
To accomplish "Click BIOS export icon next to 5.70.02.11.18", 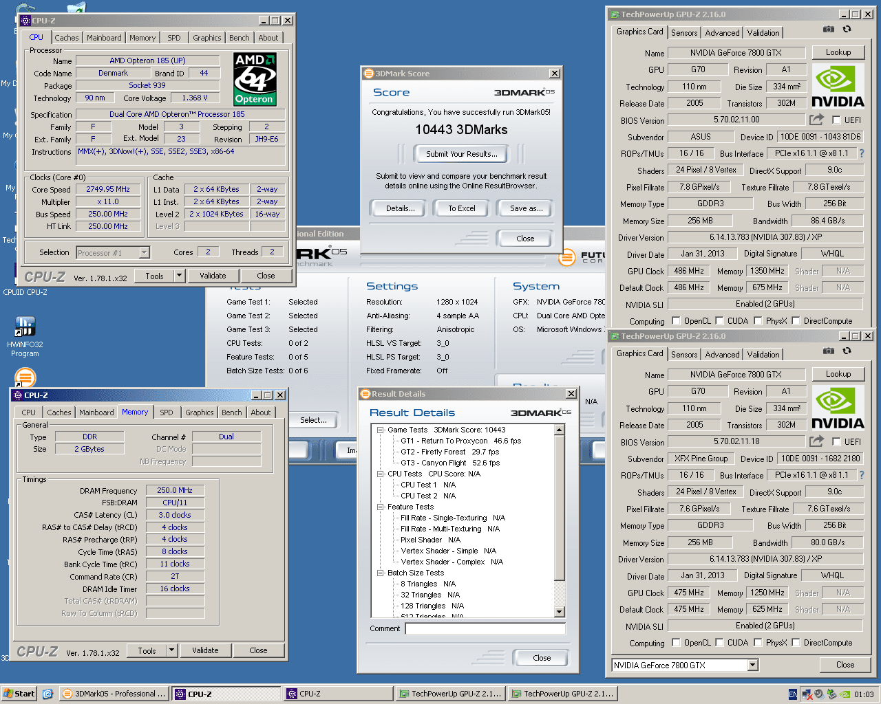I will [x=816, y=441].
